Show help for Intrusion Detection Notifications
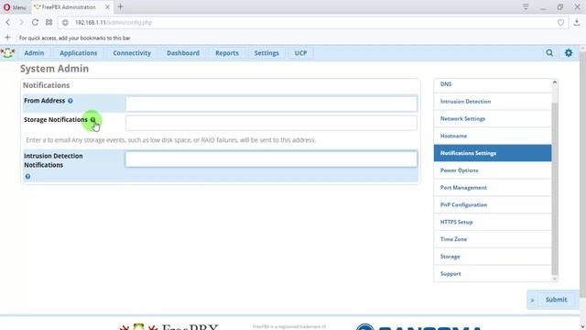The height and width of the screenshot is (330, 586). (x=27, y=176)
